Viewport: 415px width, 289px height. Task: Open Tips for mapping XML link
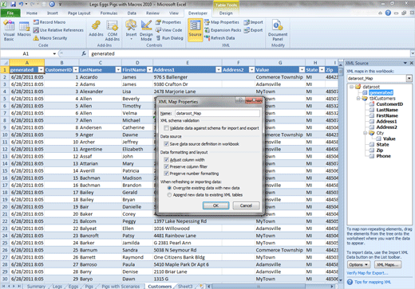point(373,282)
